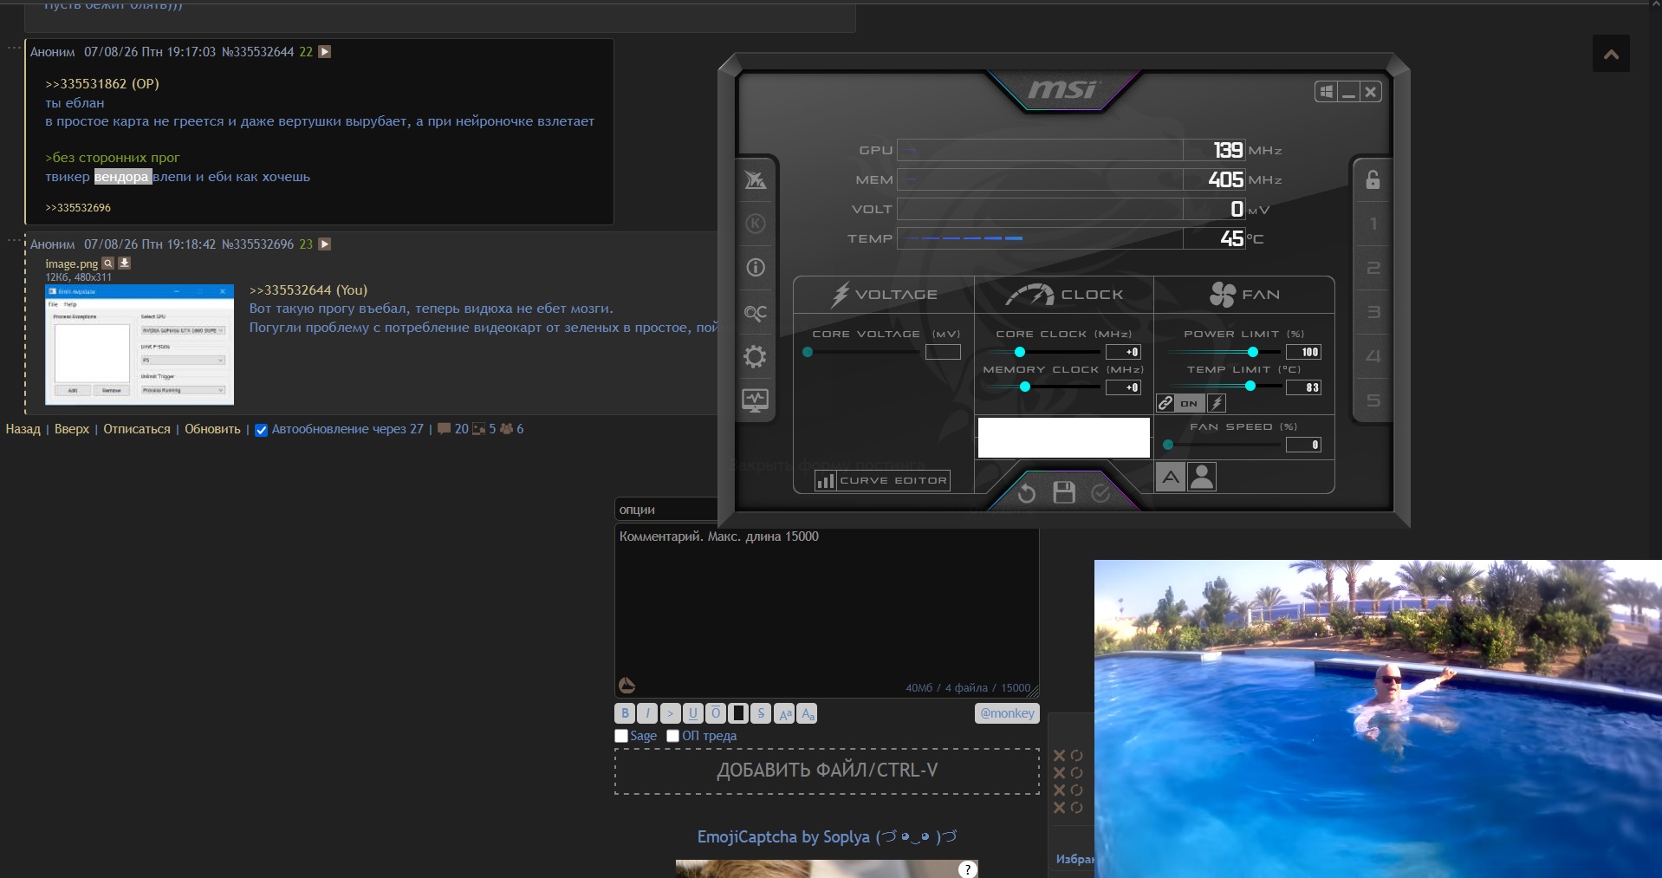Click the @monkey button

(1007, 713)
